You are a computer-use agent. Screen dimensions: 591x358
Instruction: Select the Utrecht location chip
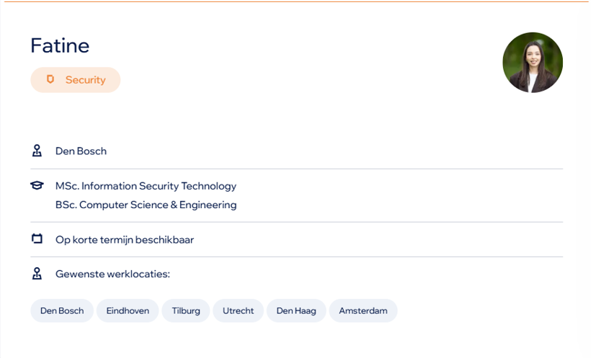(239, 311)
